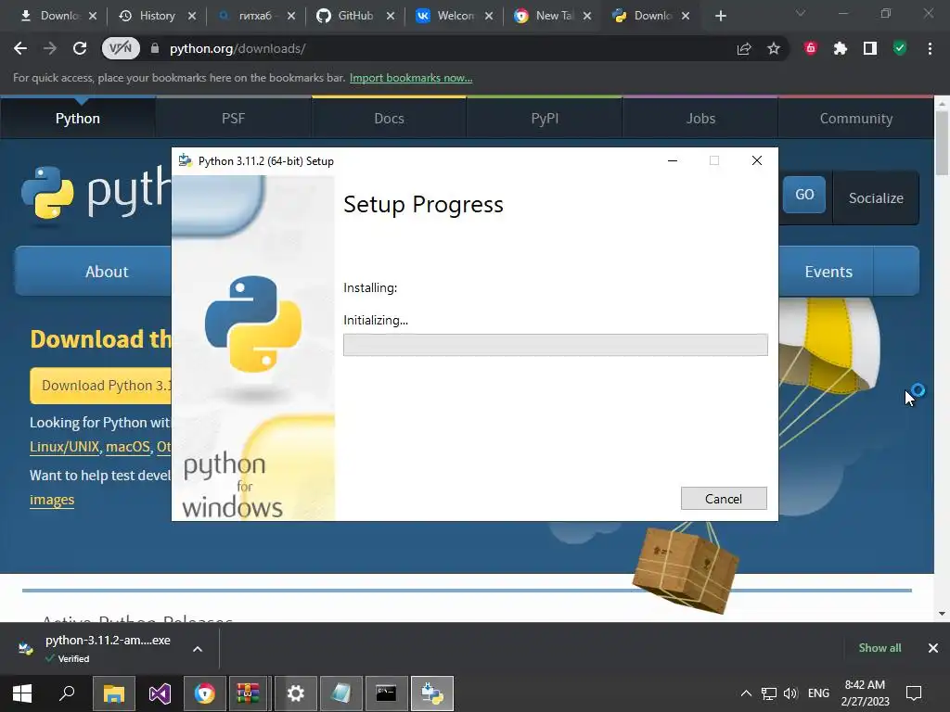Switch to the GitHub tab
950x712 pixels.
tap(355, 16)
